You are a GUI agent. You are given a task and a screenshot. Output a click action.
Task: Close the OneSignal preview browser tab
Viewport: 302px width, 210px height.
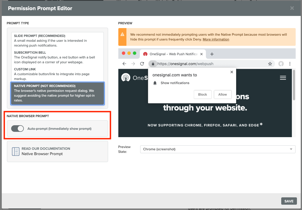(x=201, y=54)
